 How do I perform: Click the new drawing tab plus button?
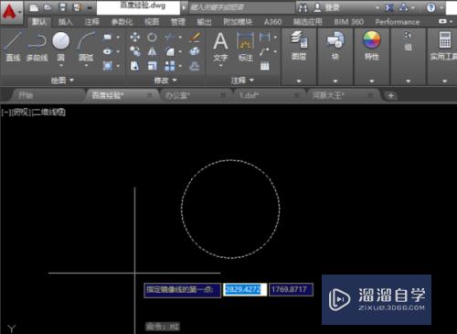[390, 96]
